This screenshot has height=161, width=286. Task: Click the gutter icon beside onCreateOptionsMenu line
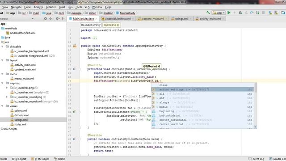74,139
